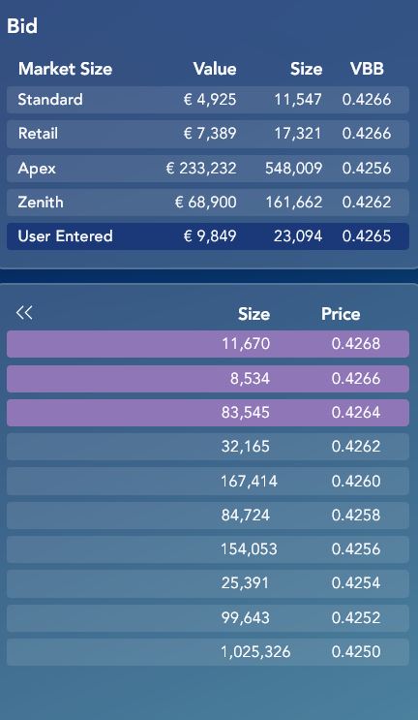Click the VBB column header
This screenshot has width=418, height=720.
[367, 70]
